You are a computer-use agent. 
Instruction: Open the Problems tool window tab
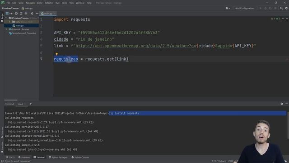point(24,158)
